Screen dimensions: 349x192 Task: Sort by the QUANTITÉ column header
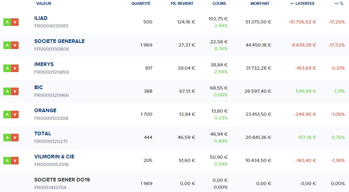tap(141, 4)
